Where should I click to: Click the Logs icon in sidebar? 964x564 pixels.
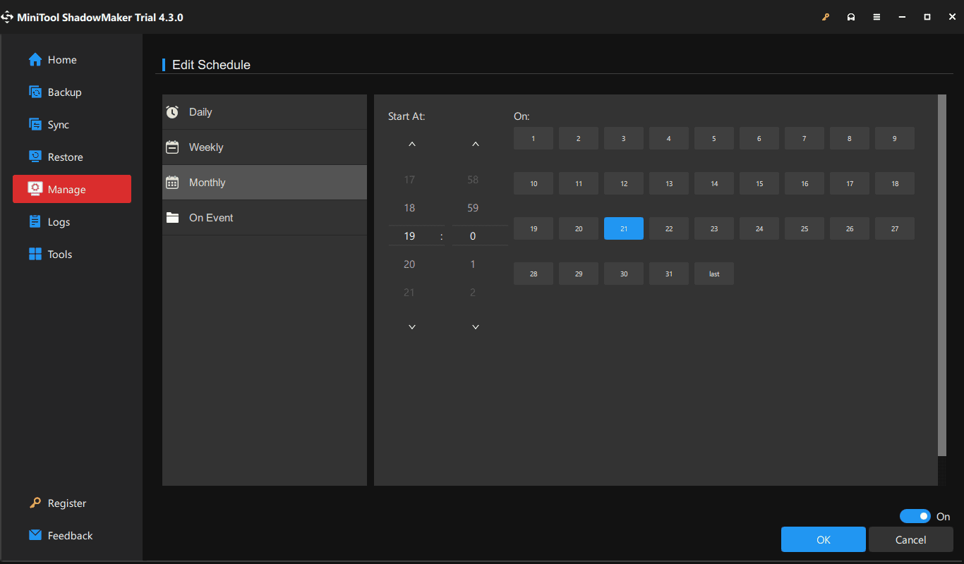pos(35,222)
